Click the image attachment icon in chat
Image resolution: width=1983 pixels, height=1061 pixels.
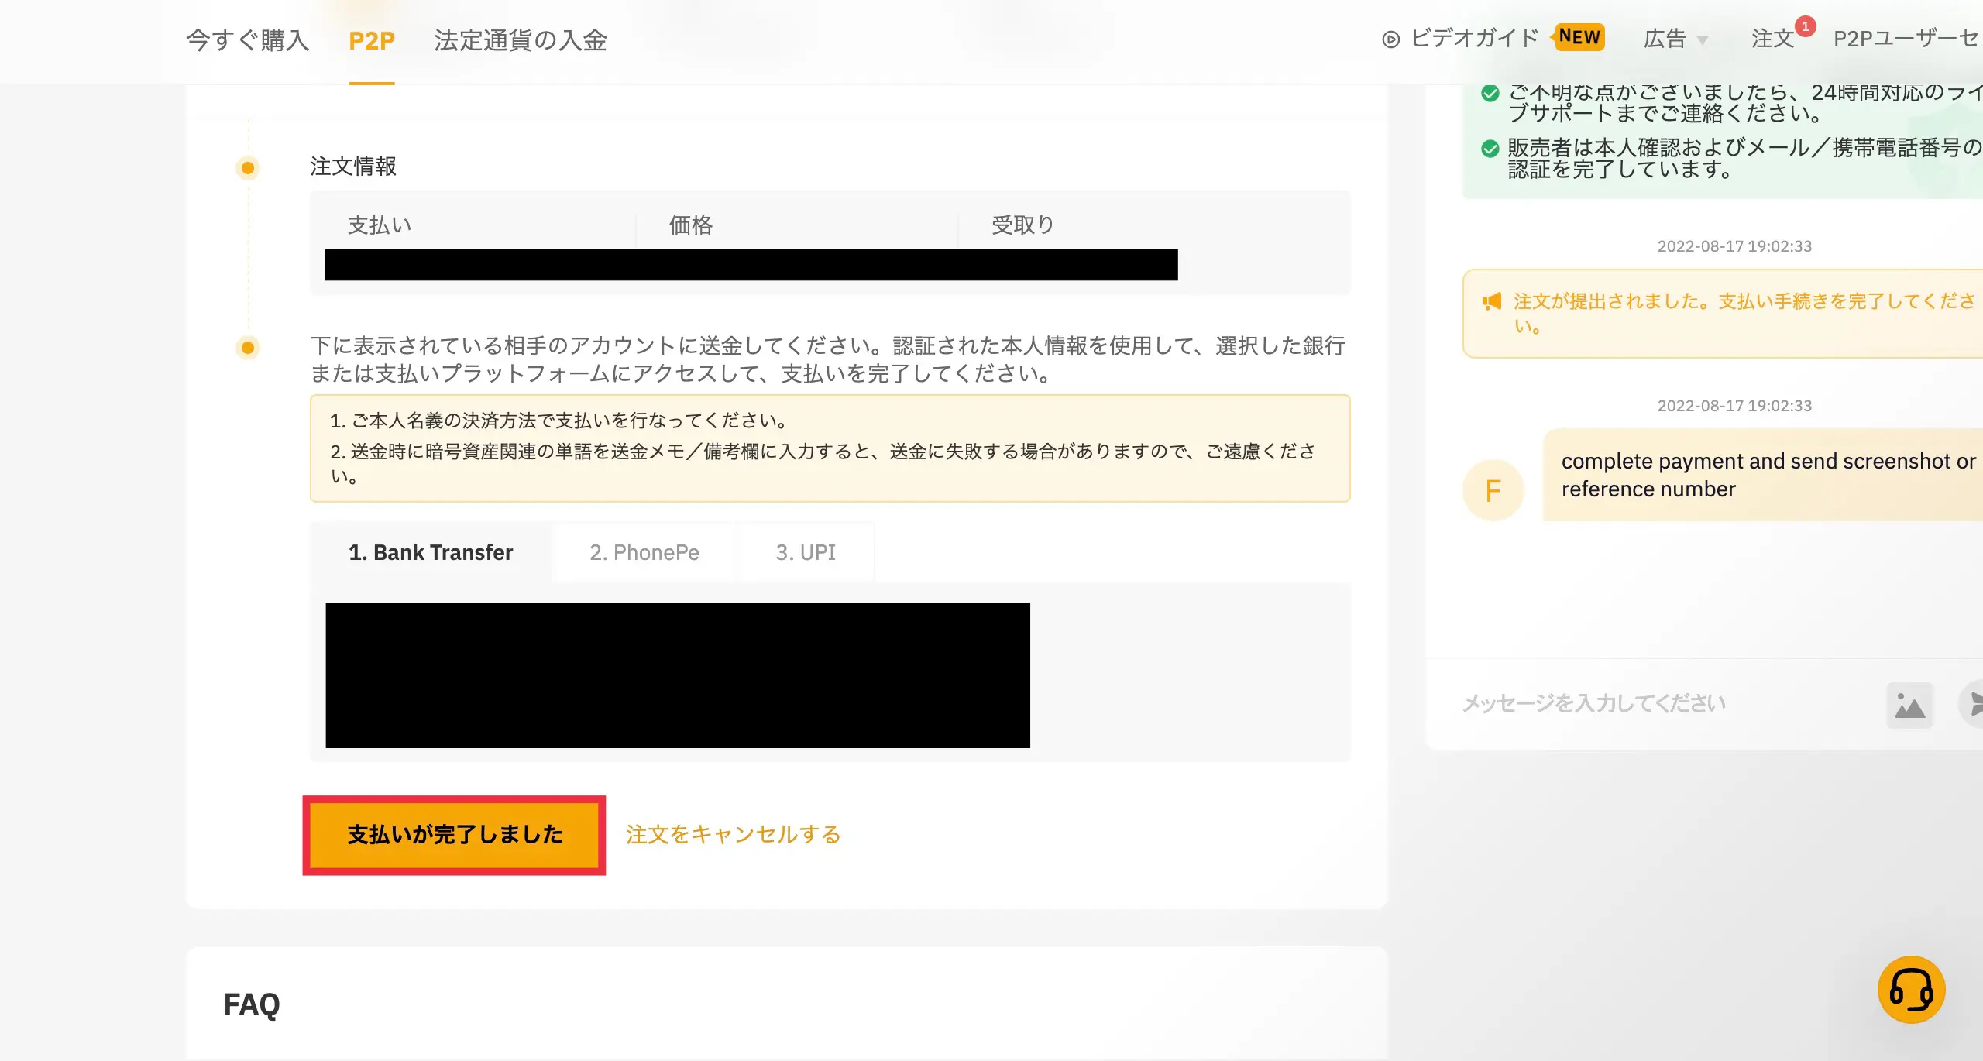point(1909,705)
